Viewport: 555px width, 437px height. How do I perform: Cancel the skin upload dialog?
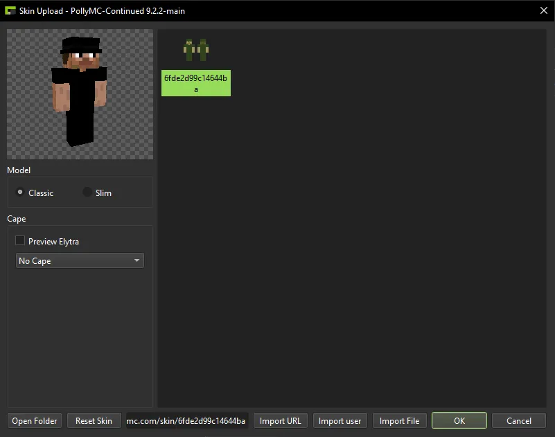point(518,420)
